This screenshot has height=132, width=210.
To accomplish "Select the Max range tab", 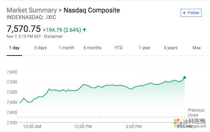I will coord(196,48).
